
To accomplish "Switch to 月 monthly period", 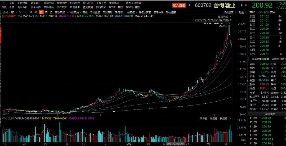I will 51,13.
